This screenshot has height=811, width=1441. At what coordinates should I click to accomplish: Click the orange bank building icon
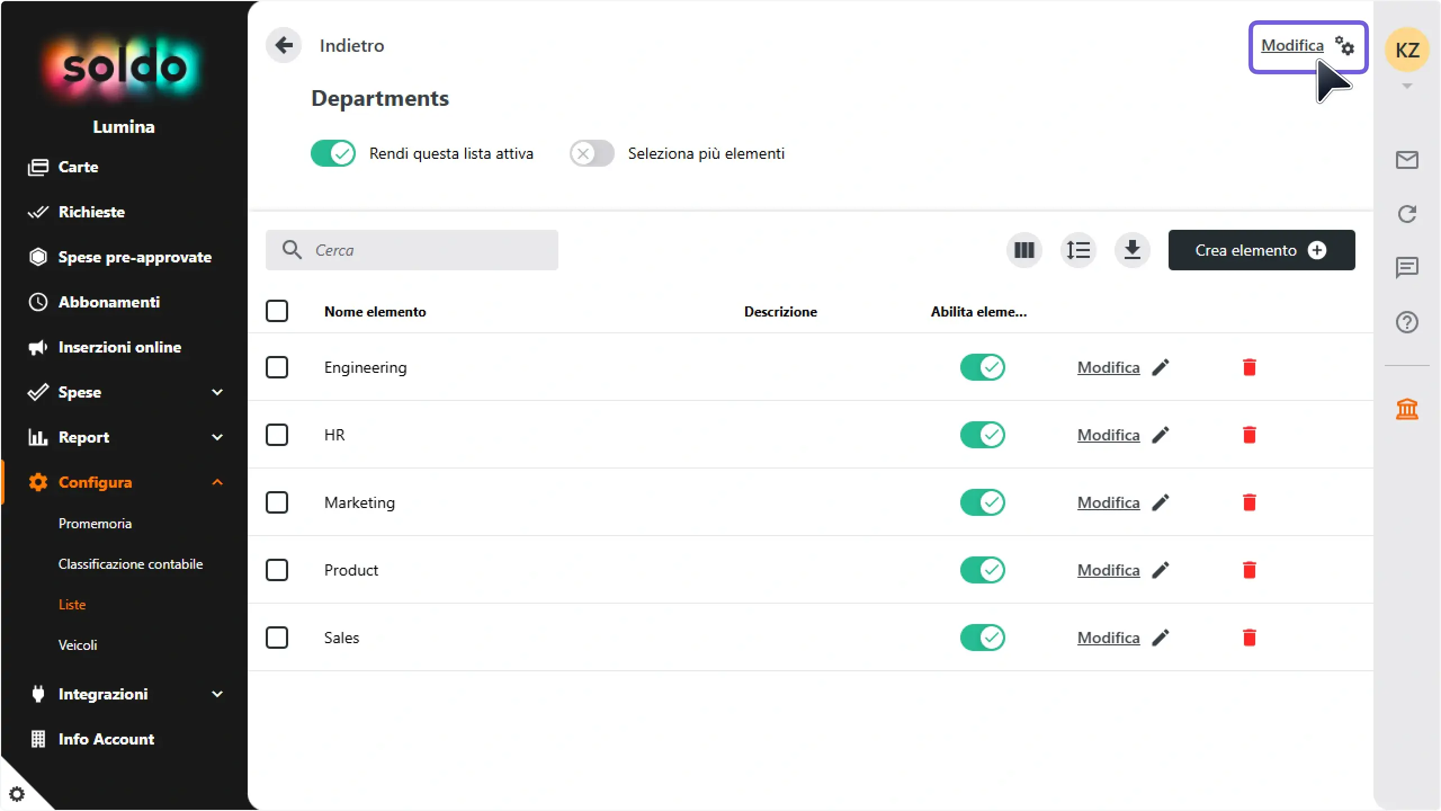click(x=1407, y=409)
